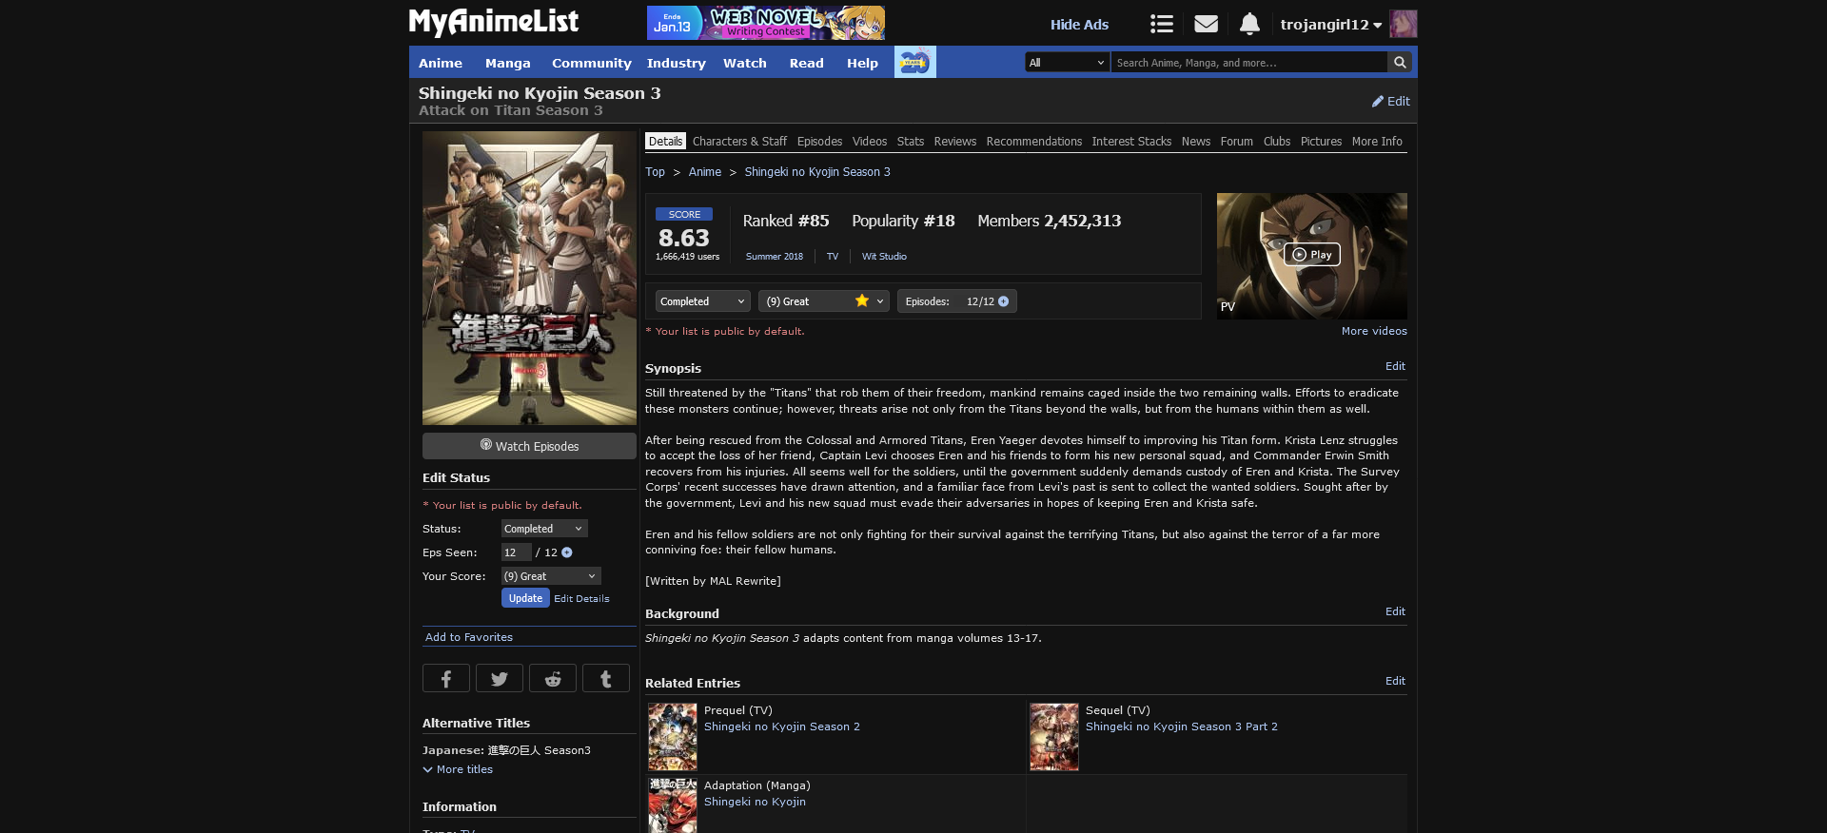Open the Reviews tab
1827x833 pixels.
[x=954, y=142]
